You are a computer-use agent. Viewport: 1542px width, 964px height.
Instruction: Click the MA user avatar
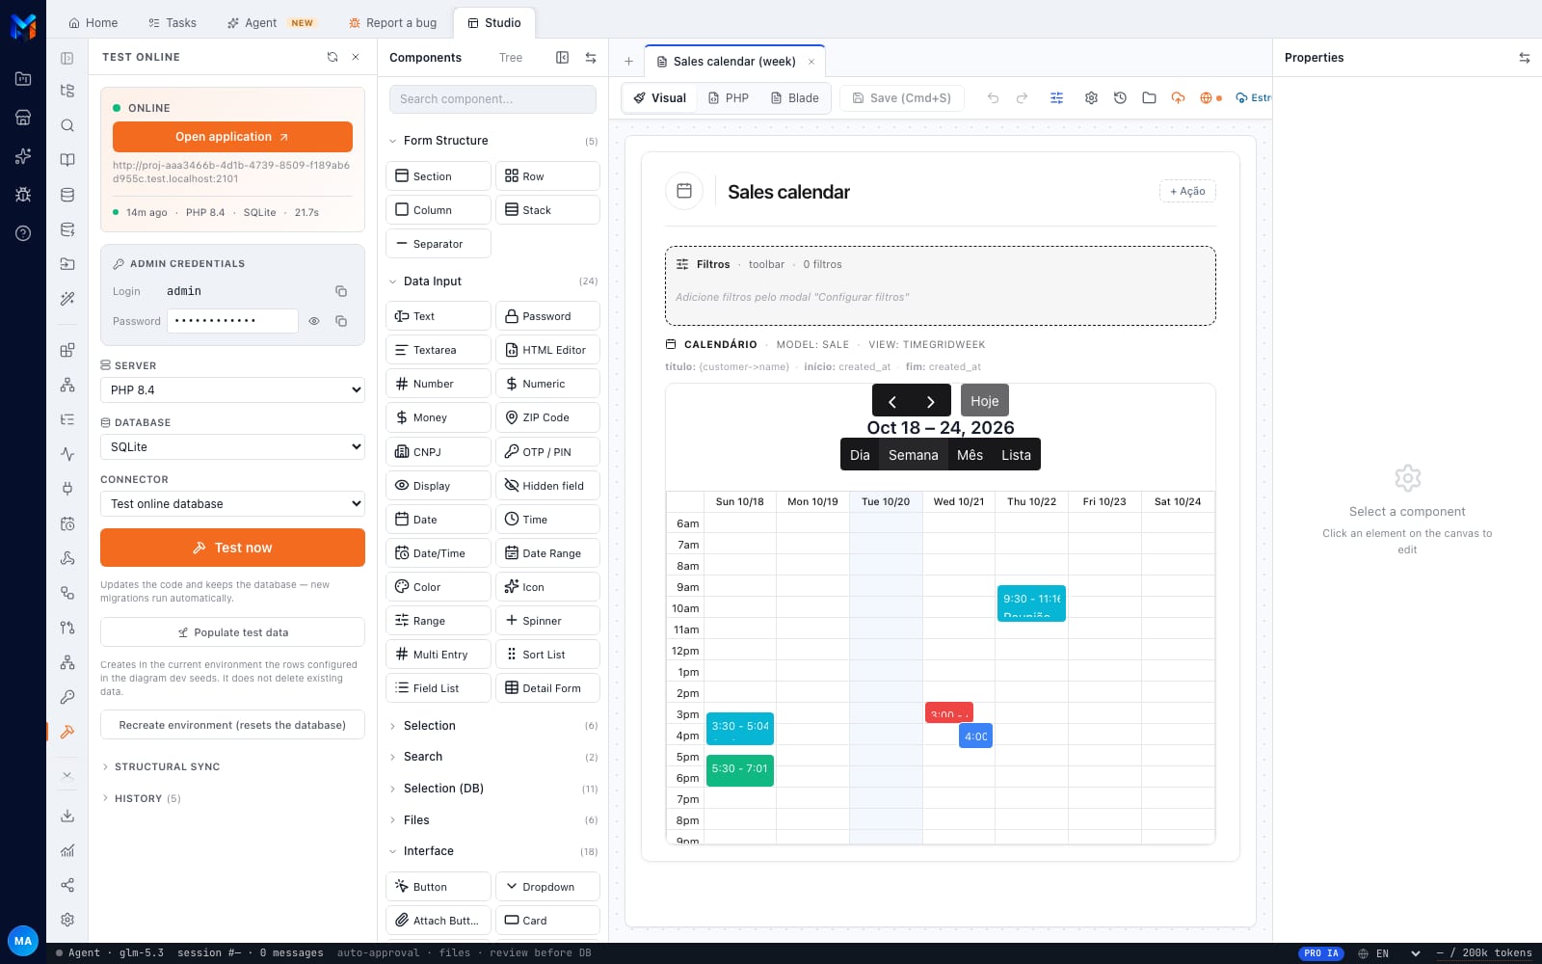click(x=23, y=941)
